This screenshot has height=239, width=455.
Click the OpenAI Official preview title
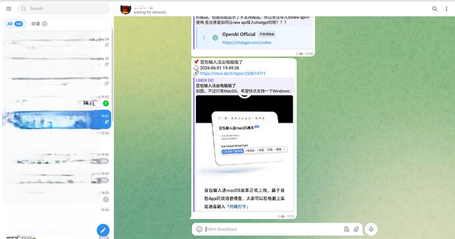(x=239, y=34)
